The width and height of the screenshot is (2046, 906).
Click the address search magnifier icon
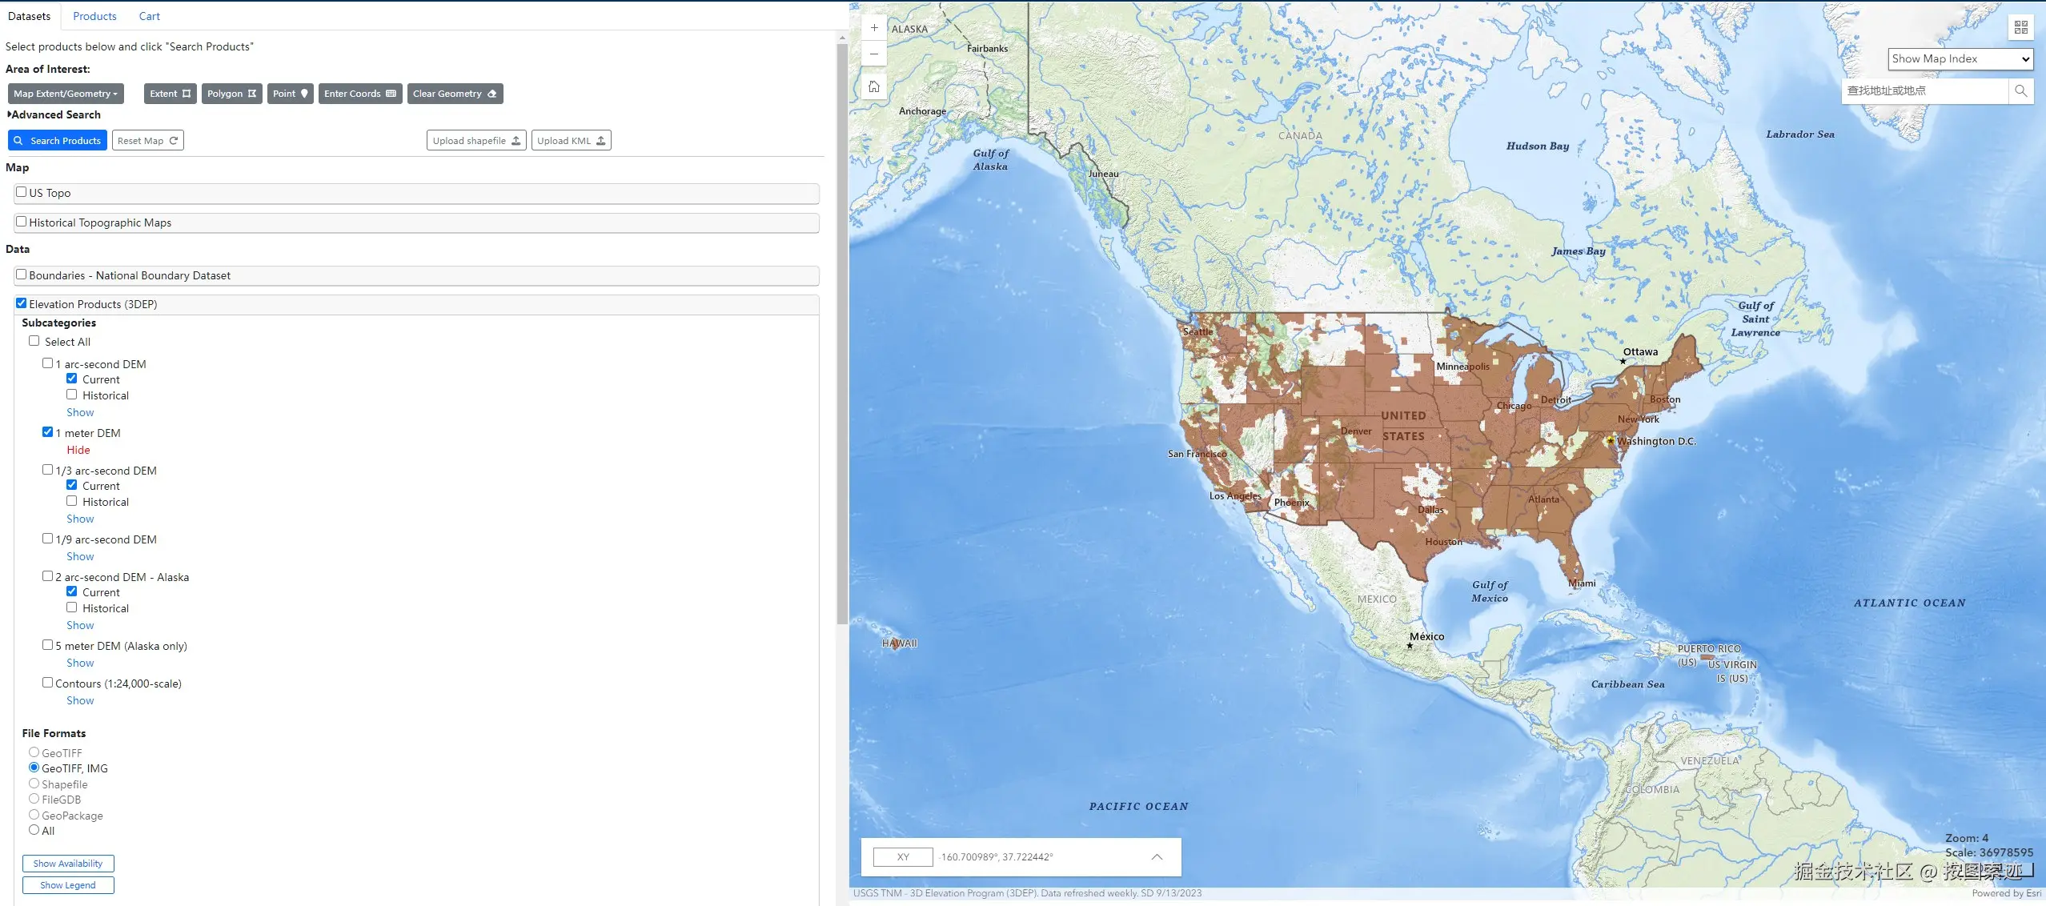[2020, 91]
